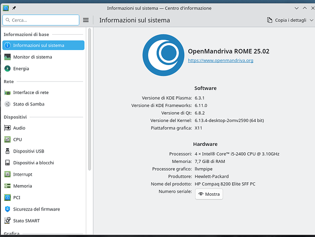
Task: Click the Memoria RAM icon
Action: click(8, 186)
